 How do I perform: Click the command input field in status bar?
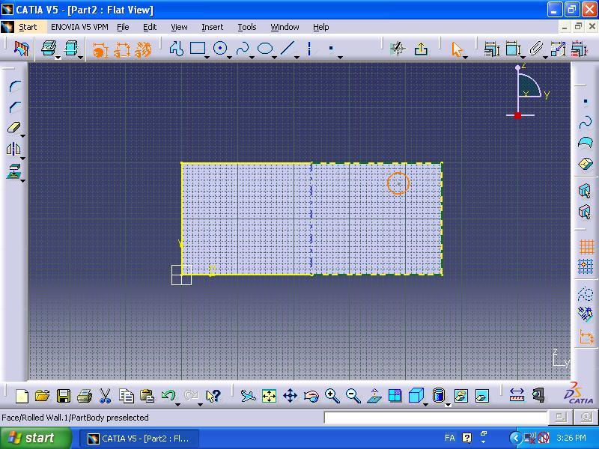coord(435,418)
